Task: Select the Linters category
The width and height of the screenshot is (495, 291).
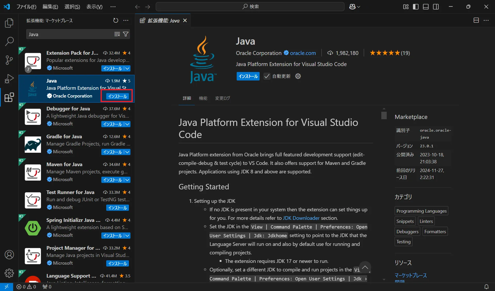Action: click(426, 221)
